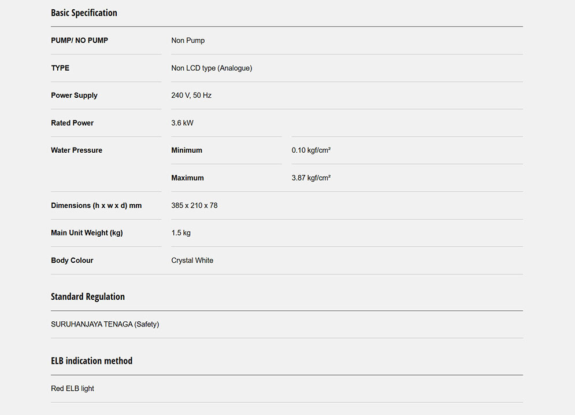Screen dimensions: 575x415
Task: Click the Power Supply label
Action: [74, 96]
